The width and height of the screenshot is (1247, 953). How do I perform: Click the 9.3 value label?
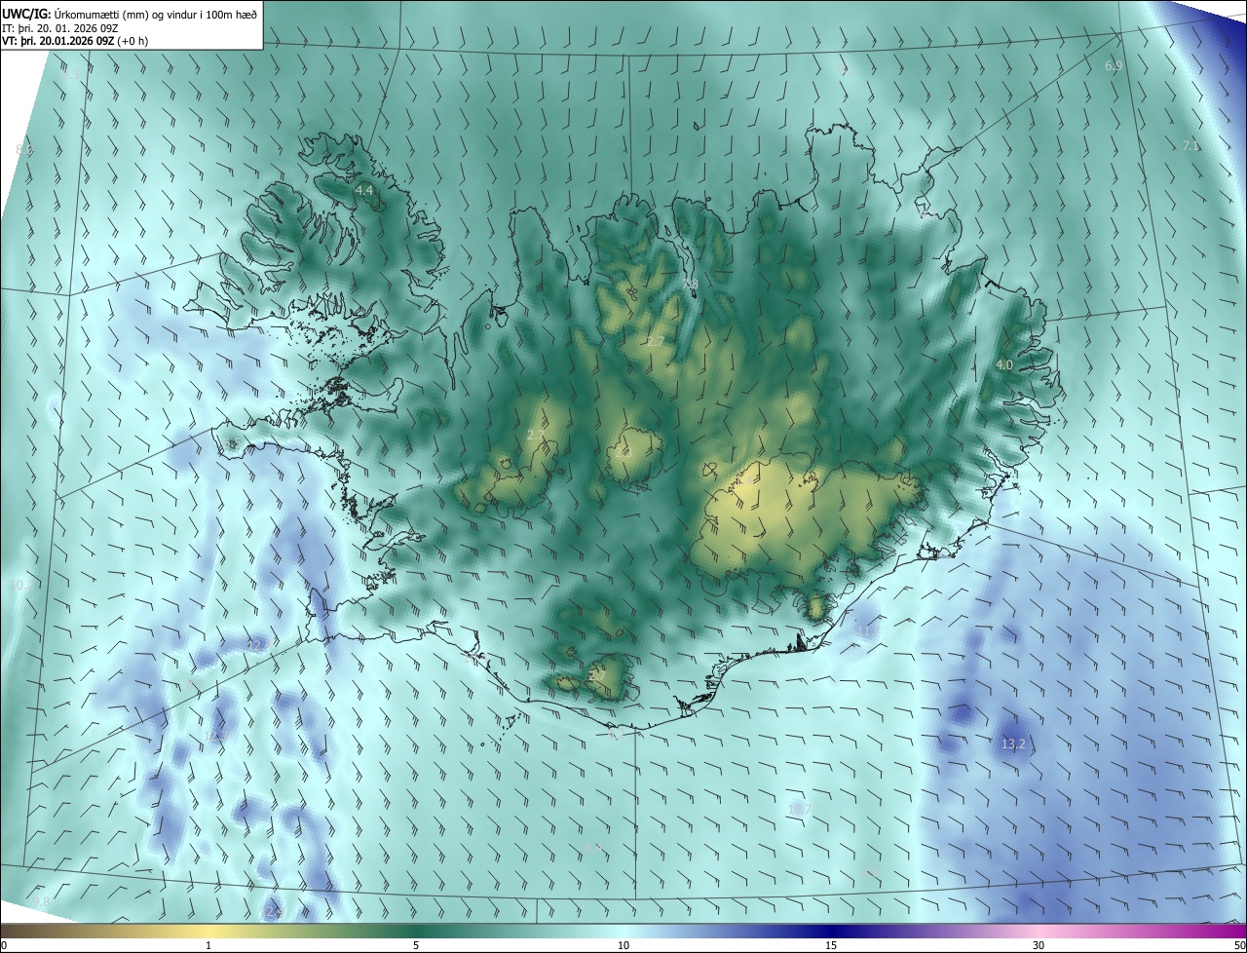(70, 74)
